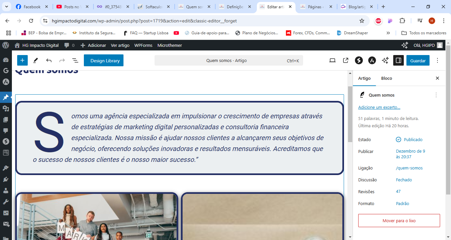
Task: Click the Adicione um excerto link
Action: (x=379, y=107)
